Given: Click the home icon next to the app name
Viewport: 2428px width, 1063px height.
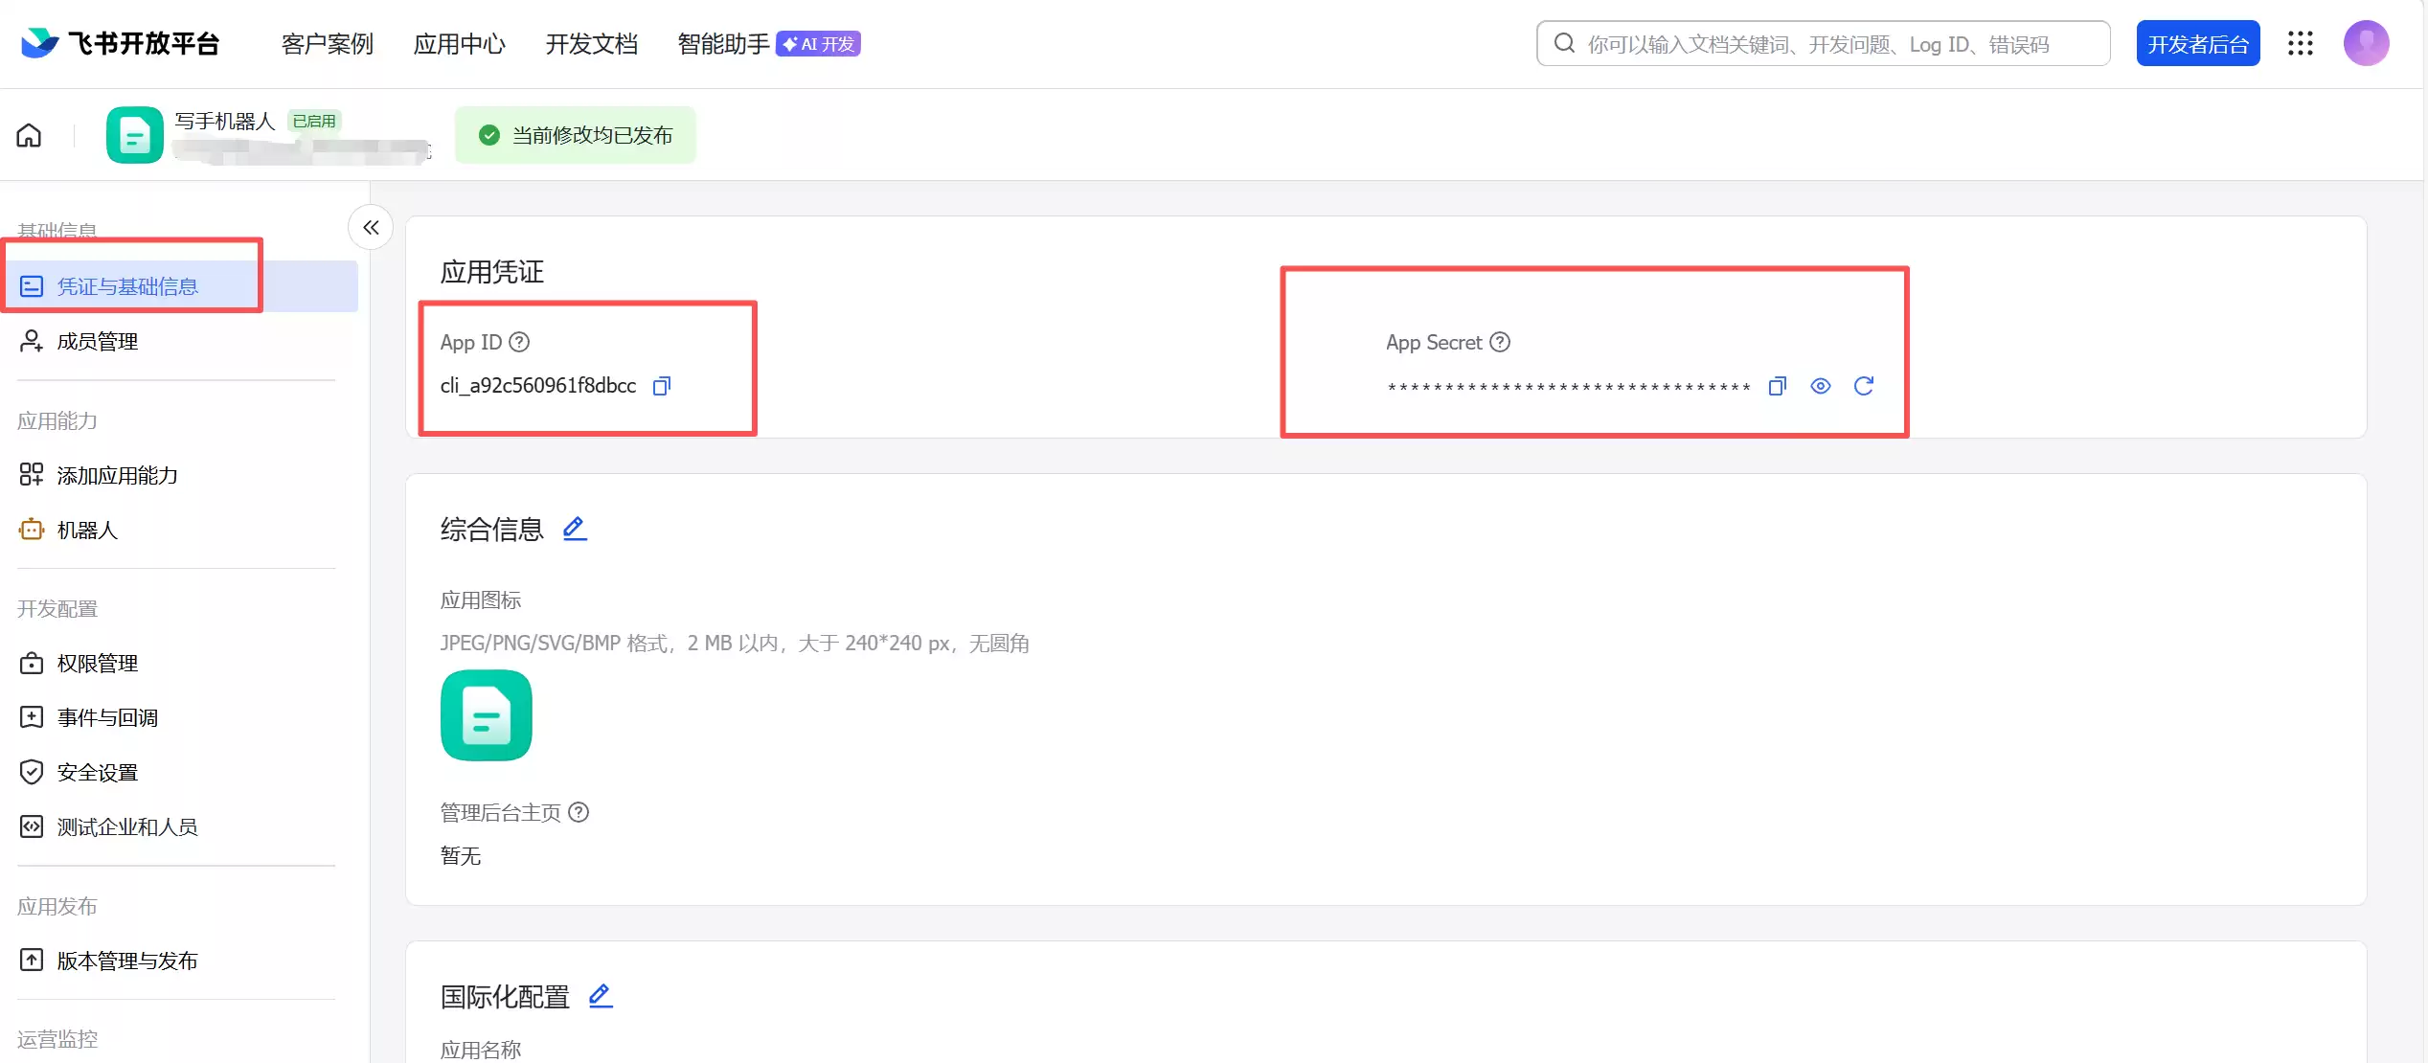Looking at the screenshot, I should pyautogui.click(x=29, y=135).
